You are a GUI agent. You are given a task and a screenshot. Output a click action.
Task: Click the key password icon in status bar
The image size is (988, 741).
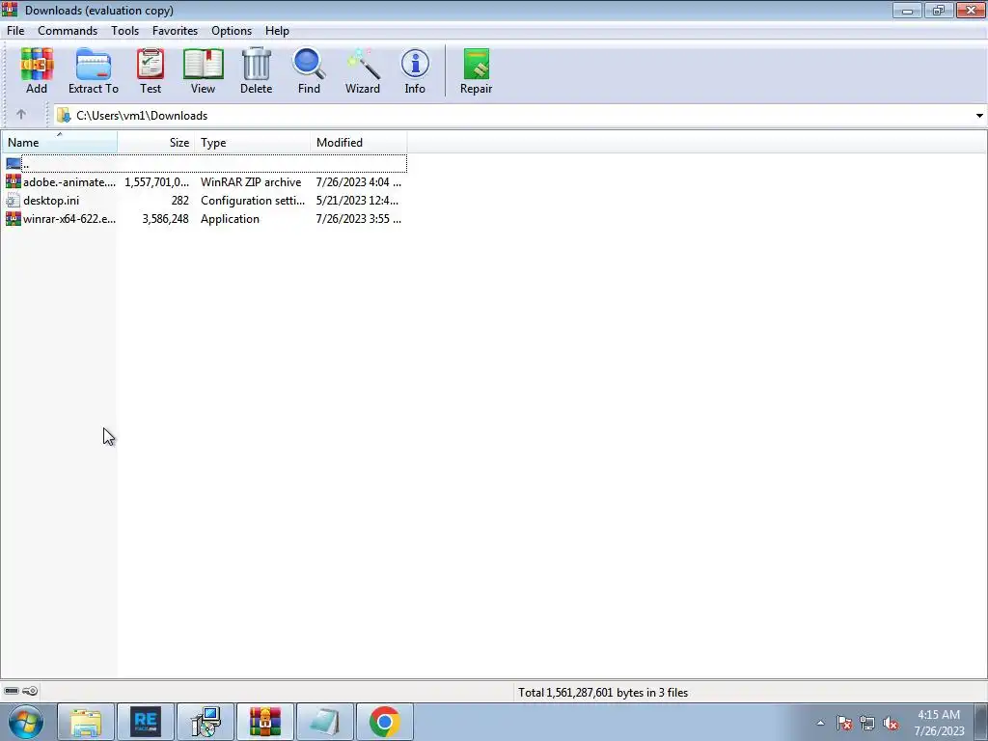(30, 691)
